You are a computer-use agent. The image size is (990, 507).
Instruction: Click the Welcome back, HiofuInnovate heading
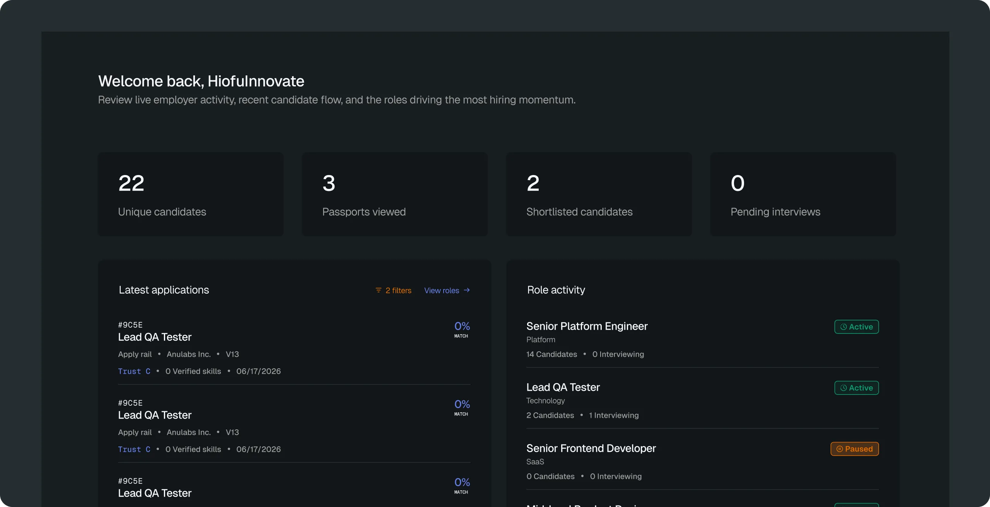click(x=201, y=81)
